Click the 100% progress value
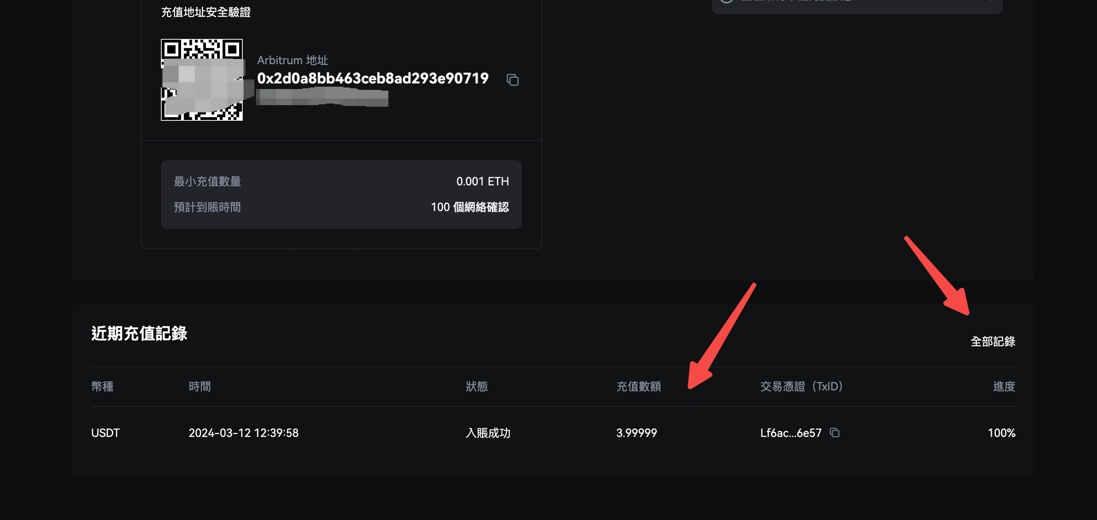The image size is (1097, 520). pos(1001,433)
